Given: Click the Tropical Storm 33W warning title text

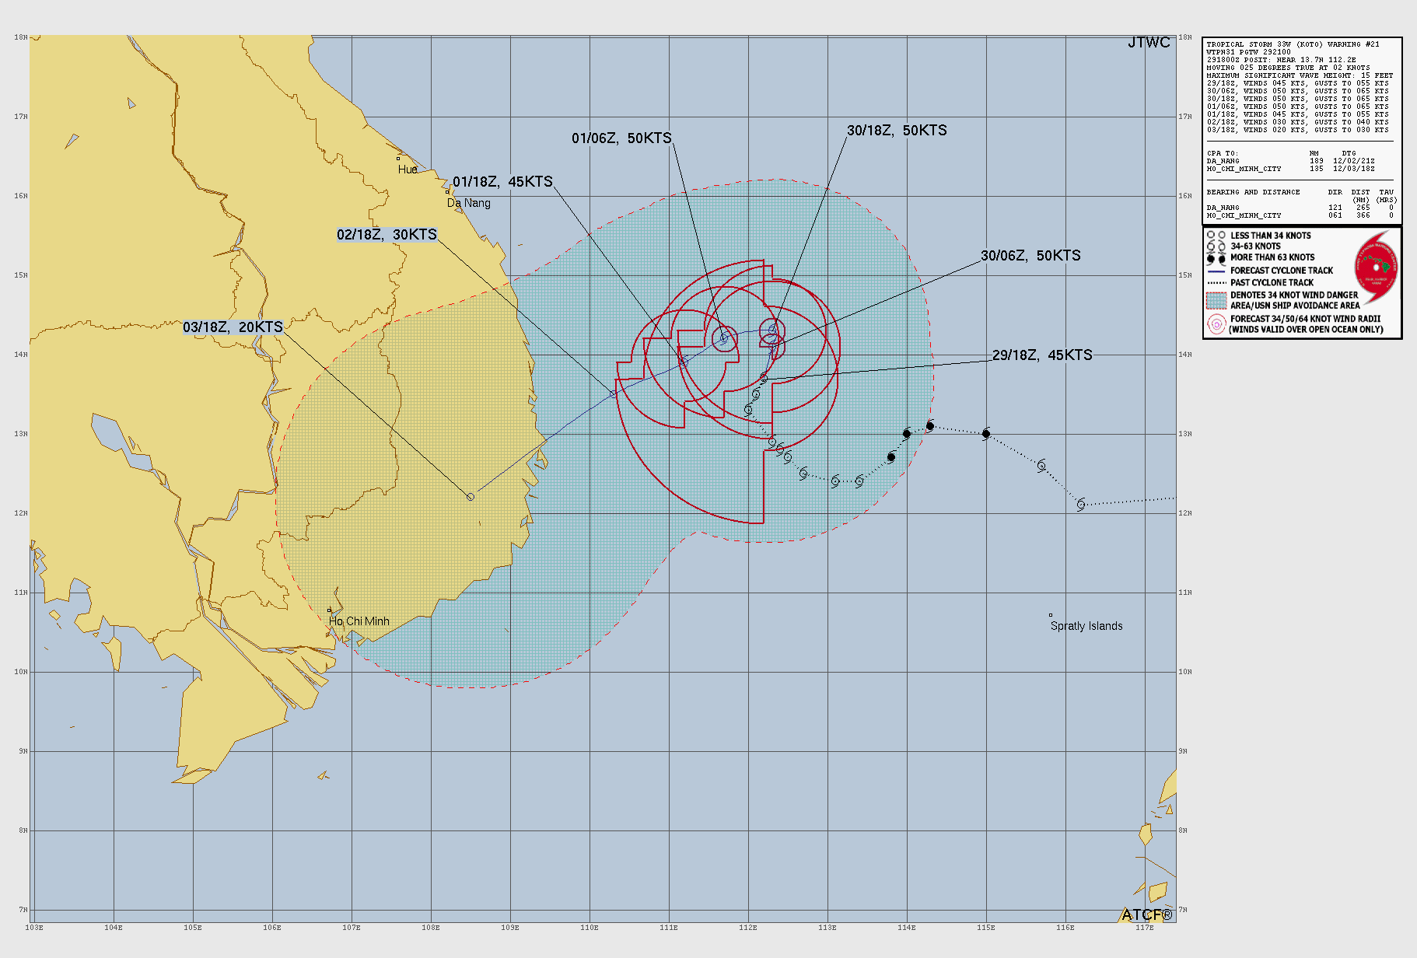Looking at the screenshot, I should (1293, 44).
